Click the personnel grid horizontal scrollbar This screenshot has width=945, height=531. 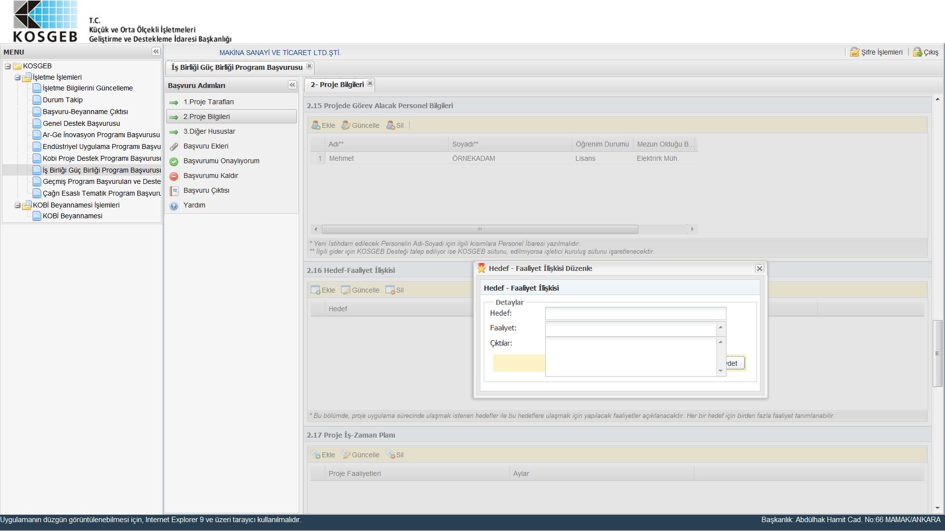tap(480, 229)
